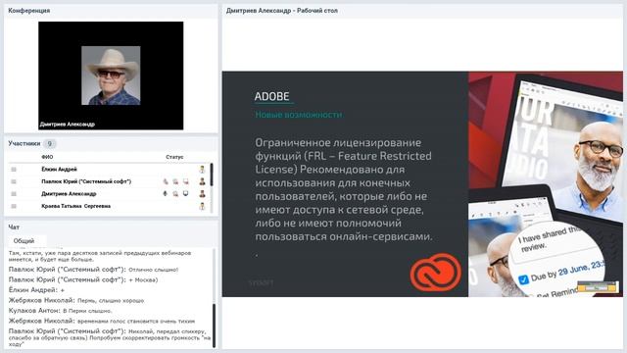Screen dimensions: 627x353
Task: Open the Общий chat tab
Action: click(x=24, y=241)
